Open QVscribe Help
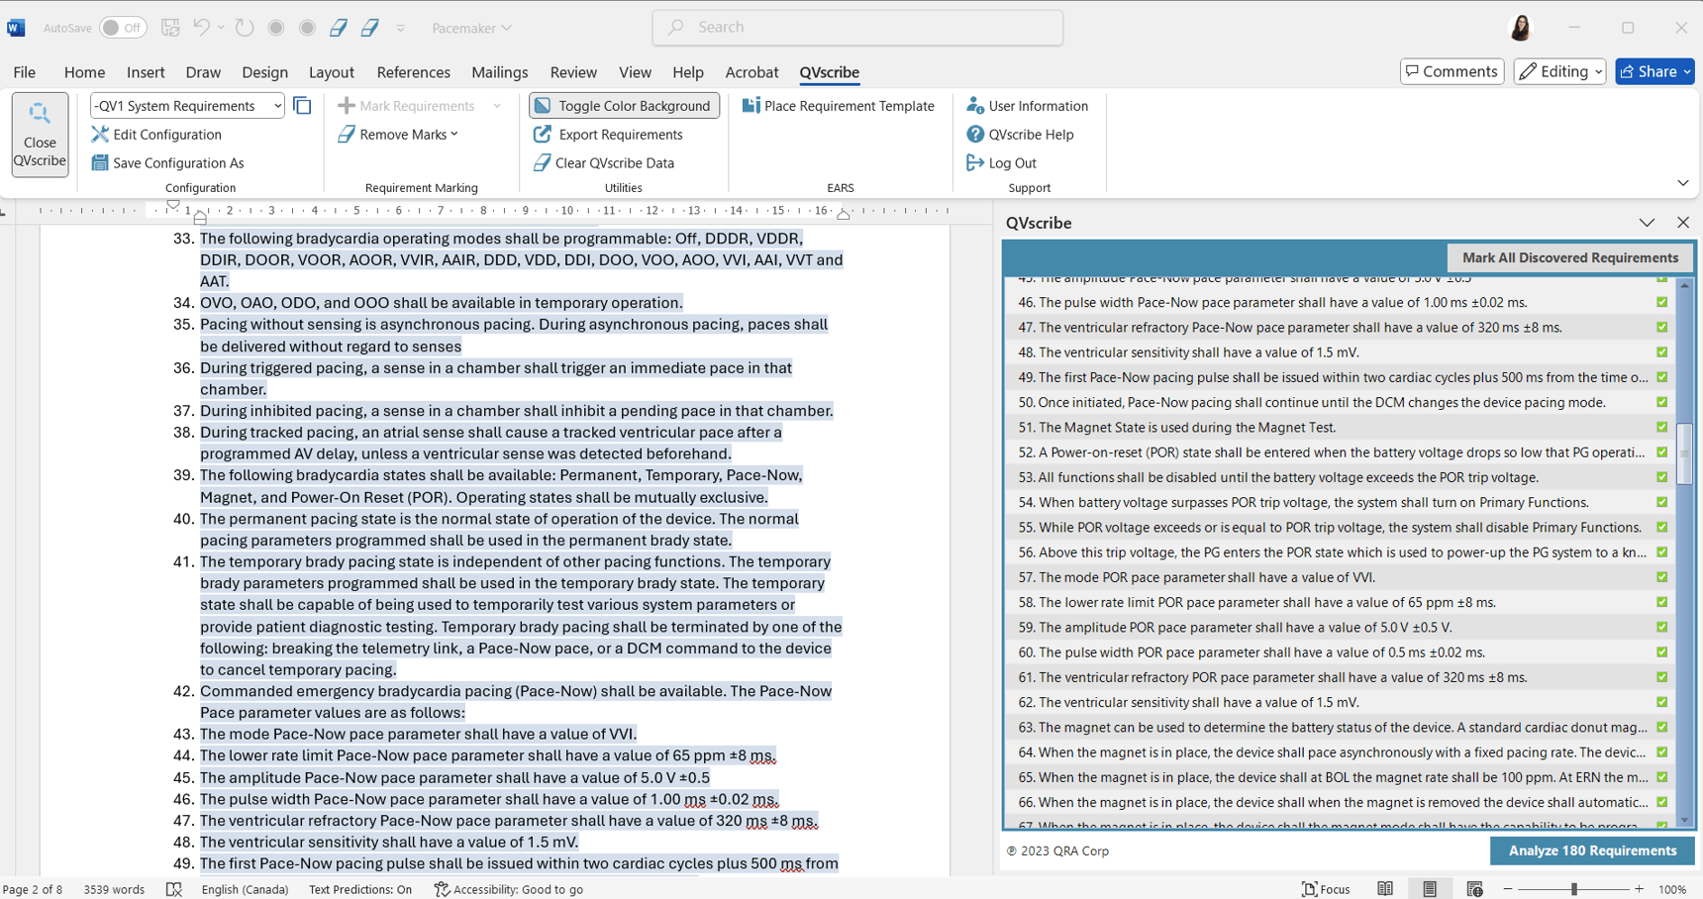This screenshot has width=1703, height=899. (1020, 135)
